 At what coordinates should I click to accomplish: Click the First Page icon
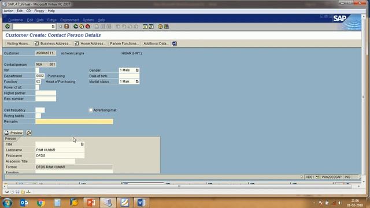pyautogui.click(x=118, y=27)
